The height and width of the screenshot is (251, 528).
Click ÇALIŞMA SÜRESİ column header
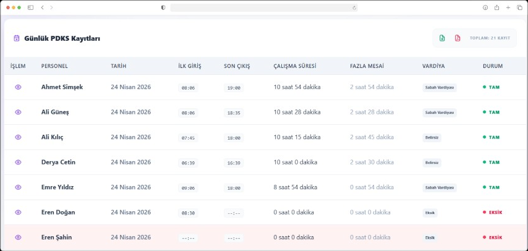[295, 66]
